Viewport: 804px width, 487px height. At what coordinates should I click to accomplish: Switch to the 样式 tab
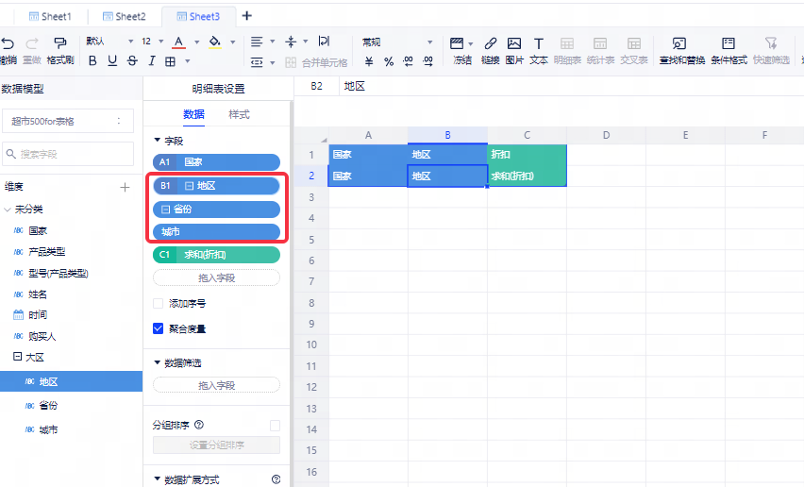[x=239, y=114]
